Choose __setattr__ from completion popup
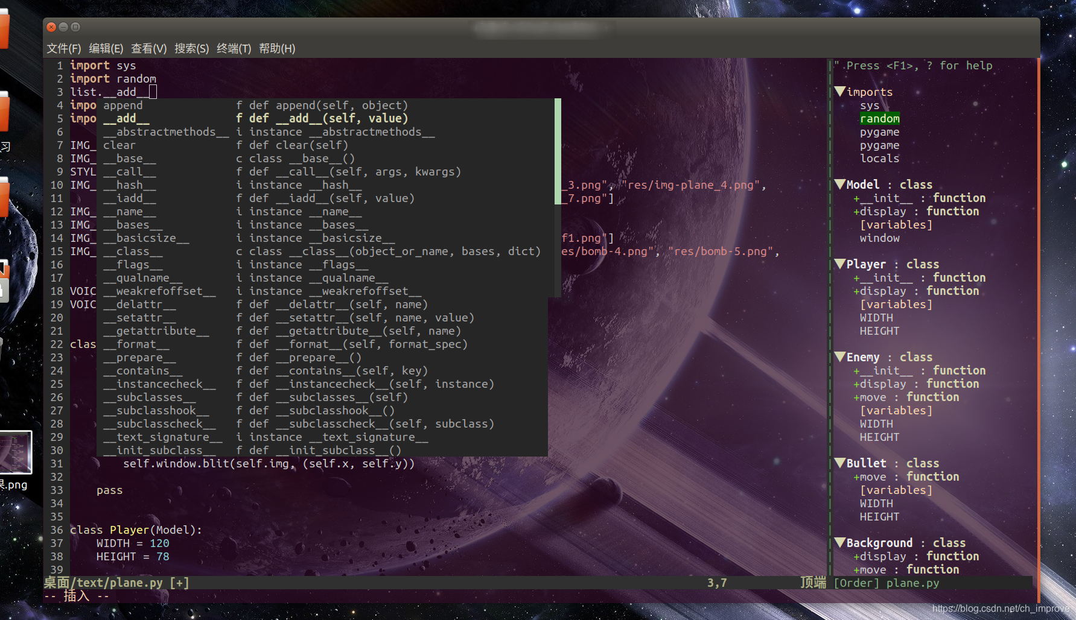The height and width of the screenshot is (620, 1076). [x=322, y=317]
